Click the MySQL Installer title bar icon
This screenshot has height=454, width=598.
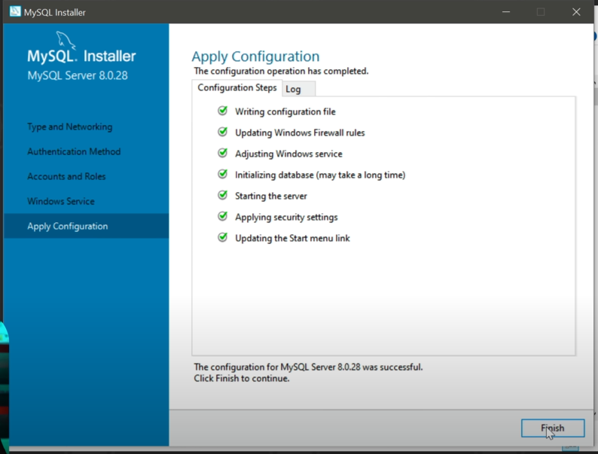[x=15, y=11]
